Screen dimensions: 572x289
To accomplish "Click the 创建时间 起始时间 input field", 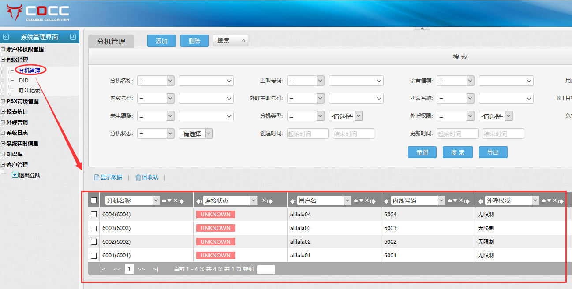I will click(x=307, y=134).
